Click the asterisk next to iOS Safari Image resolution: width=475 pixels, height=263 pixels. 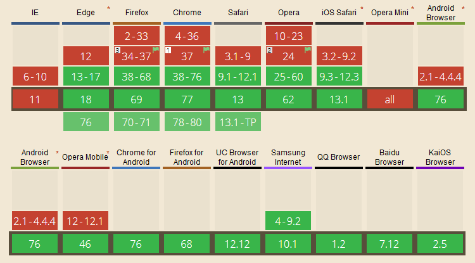tap(362, 8)
